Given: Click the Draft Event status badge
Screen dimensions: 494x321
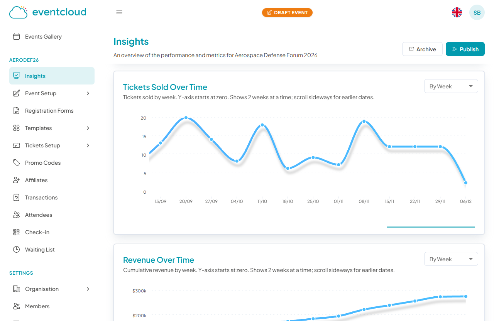Looking at the screenshot, I should coord(287,12).
